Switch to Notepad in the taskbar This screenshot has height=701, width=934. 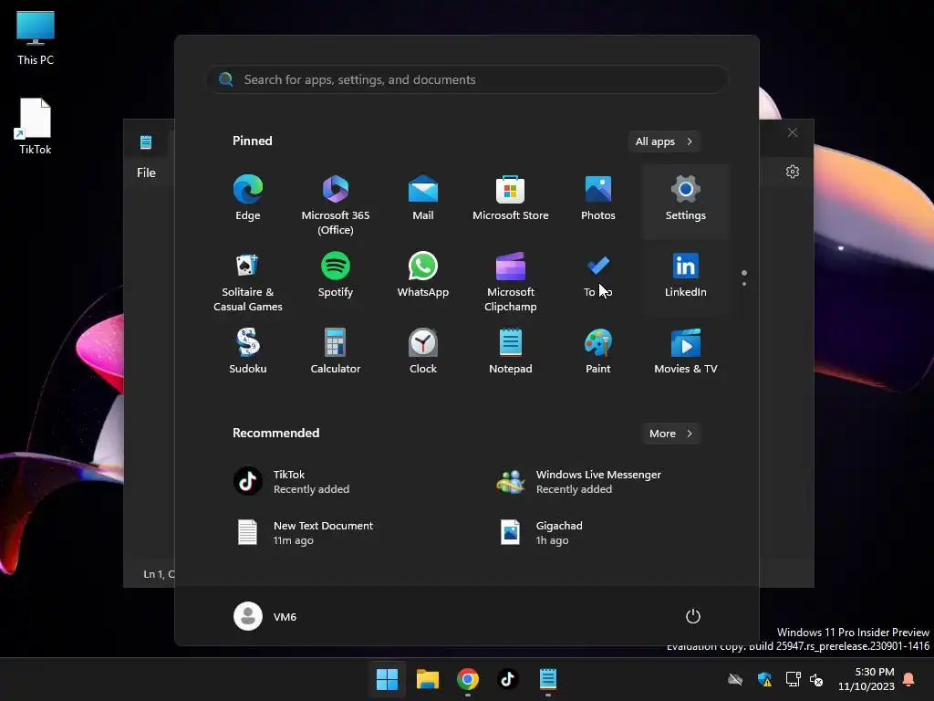click(x=548, y=679)
